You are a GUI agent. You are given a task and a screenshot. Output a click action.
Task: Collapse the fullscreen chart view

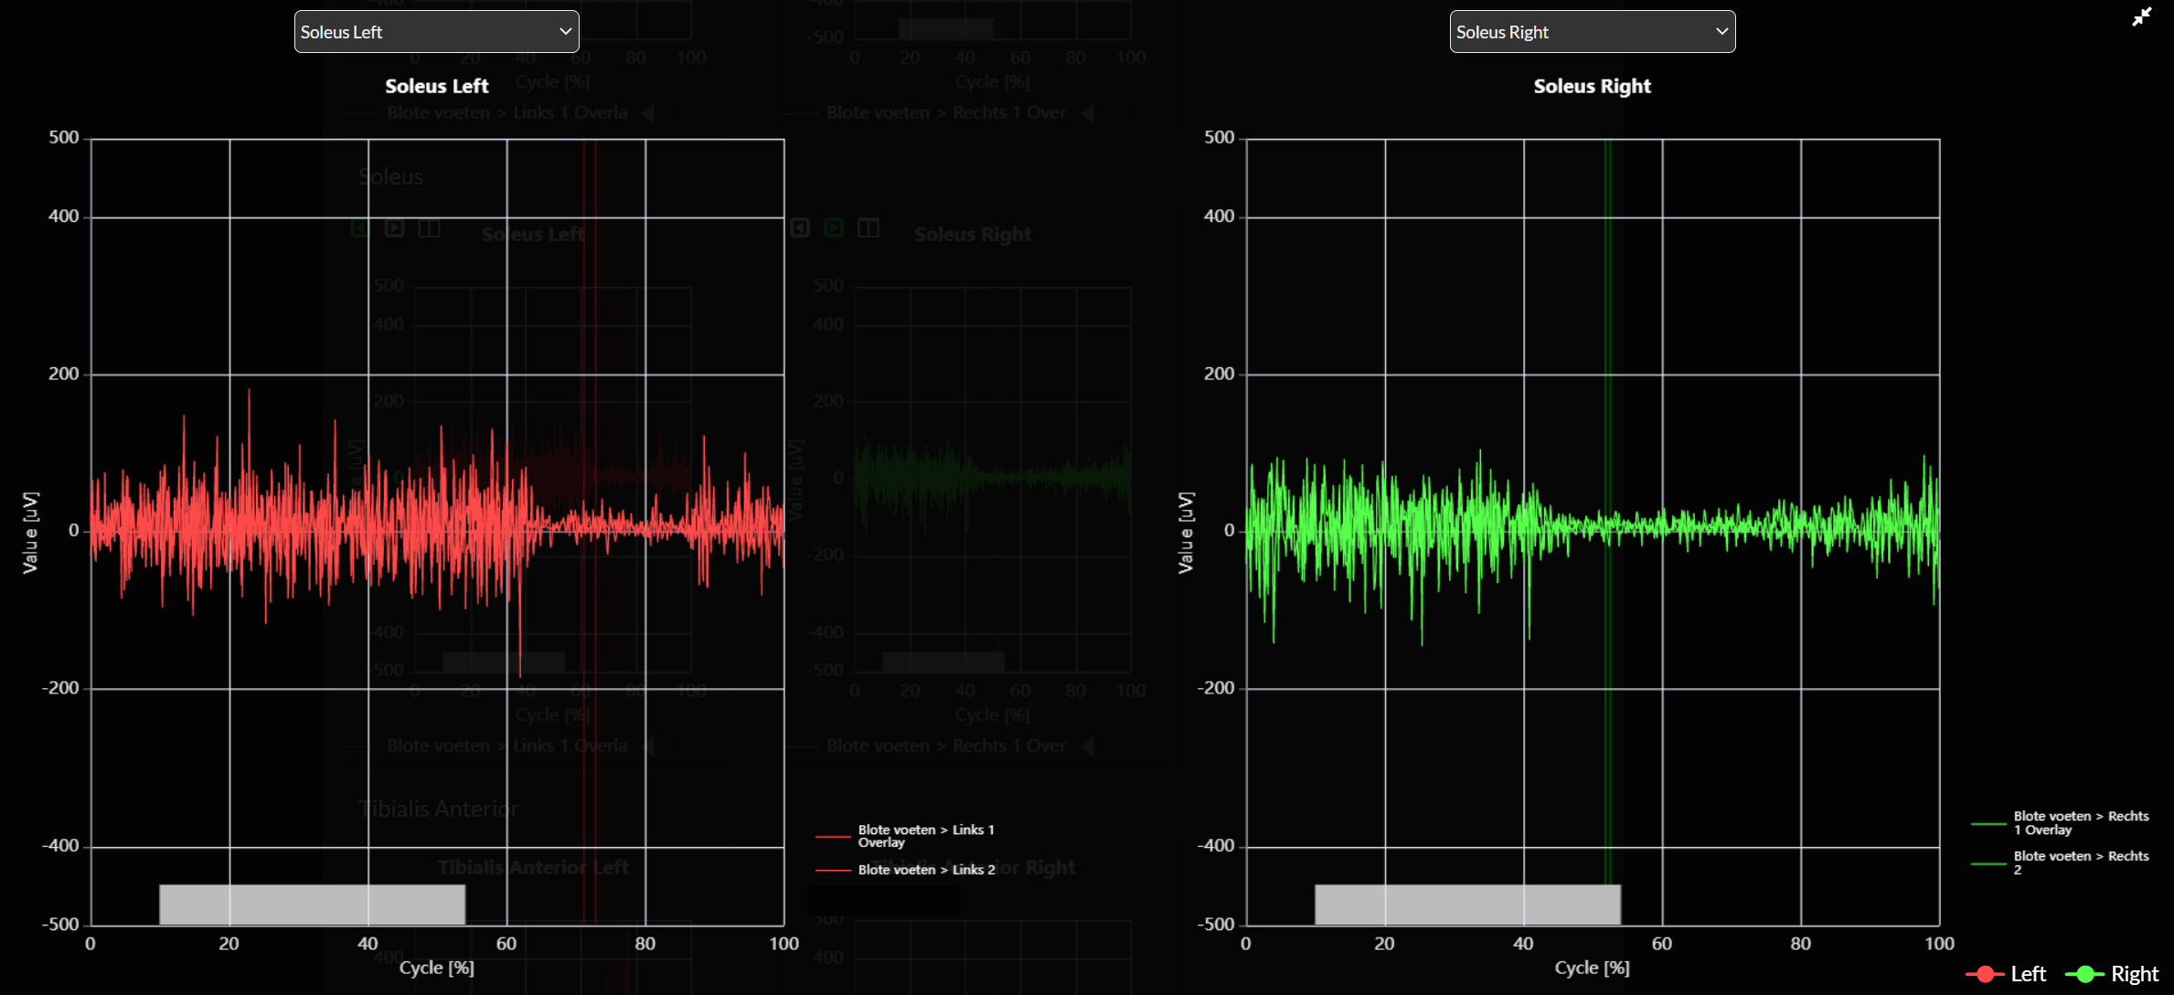coord(2141,17)
